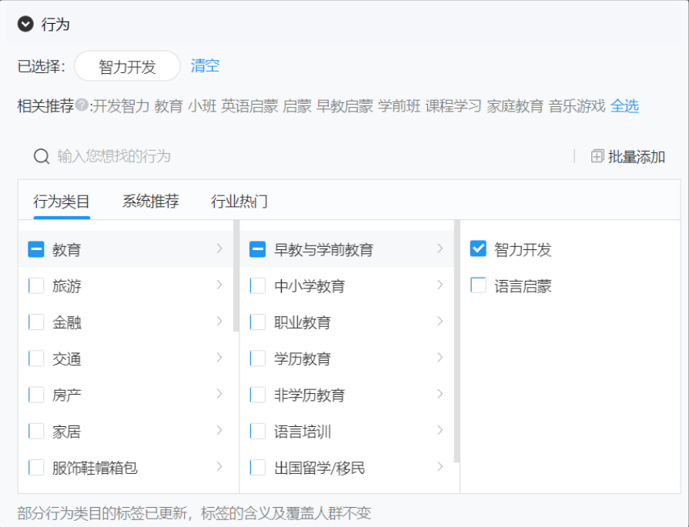Expand the 教育 category arrow
This screenshot has height=527, width=689.
[x=218, y=248]
